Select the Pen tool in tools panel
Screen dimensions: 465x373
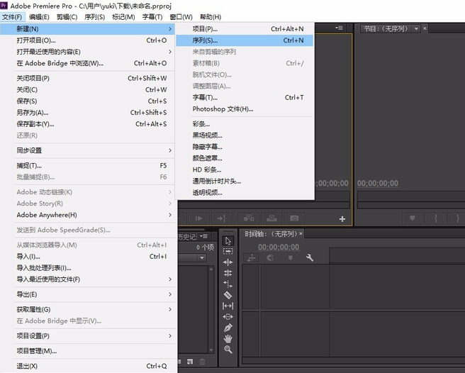[228, 328]
